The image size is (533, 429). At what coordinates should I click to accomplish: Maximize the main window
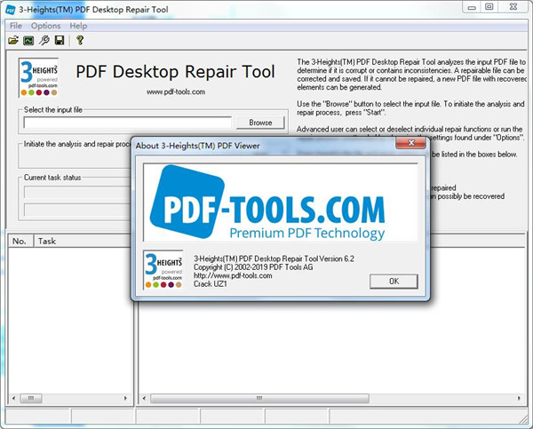[489, 7]
